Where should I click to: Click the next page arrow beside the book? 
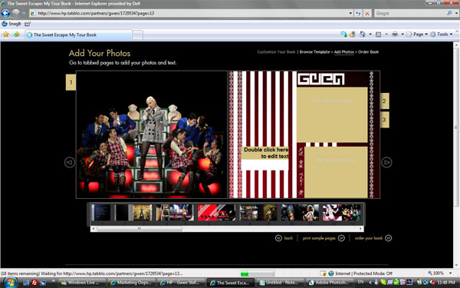(386, 162)
